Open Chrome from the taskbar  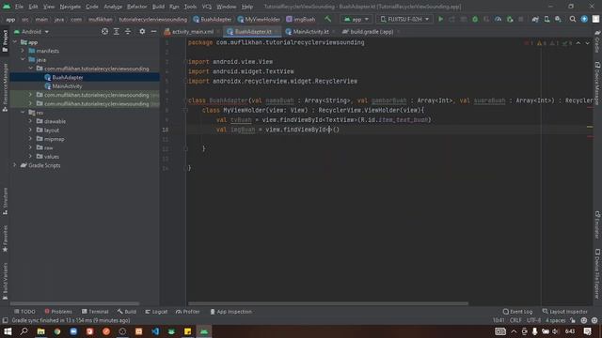(57, 331)
